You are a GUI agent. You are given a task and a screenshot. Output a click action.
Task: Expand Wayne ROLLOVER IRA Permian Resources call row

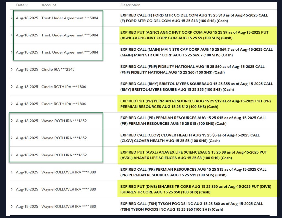(12, 172)
